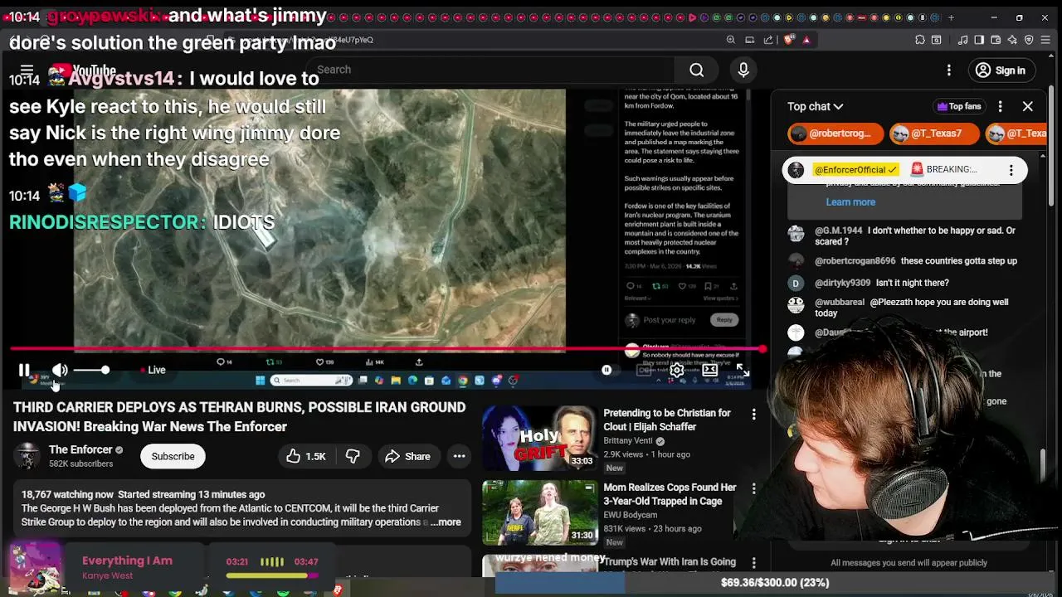Open 'Mom Realizes Cops Found Her' thumbnail
The height and width of the screenshot is (597, 1062).
[539, 512]
